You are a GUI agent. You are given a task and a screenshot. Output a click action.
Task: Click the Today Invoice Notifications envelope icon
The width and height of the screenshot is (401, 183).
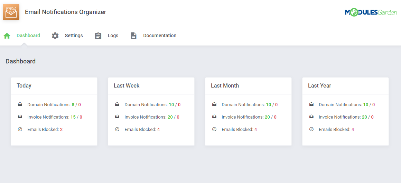pos(20,116)
